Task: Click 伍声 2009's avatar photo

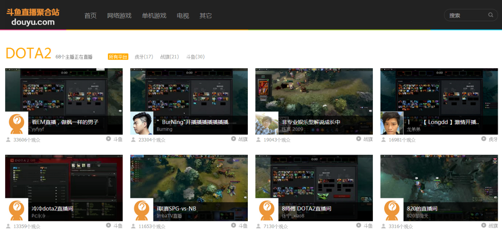Action: [267, 123]
